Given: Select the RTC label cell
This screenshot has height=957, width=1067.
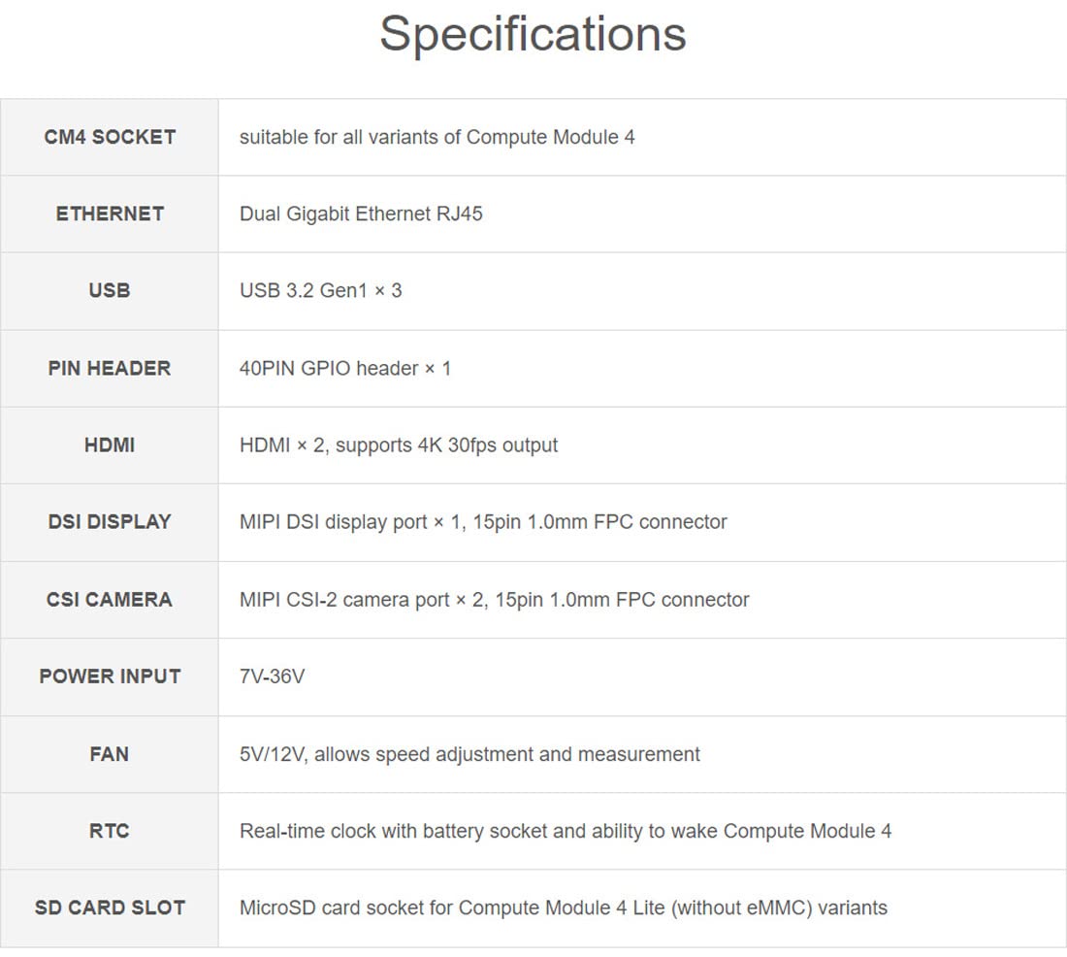Looking at the screenshot, I should point(110,830).
